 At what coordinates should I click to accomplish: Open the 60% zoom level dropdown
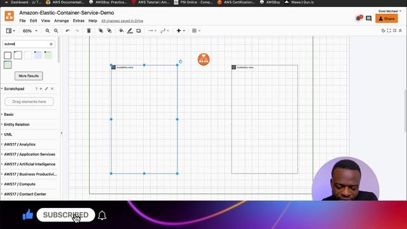[x=30, y=31]
